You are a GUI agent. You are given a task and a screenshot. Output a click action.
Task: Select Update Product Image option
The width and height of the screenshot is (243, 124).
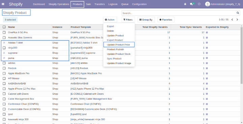pos(119,63)
